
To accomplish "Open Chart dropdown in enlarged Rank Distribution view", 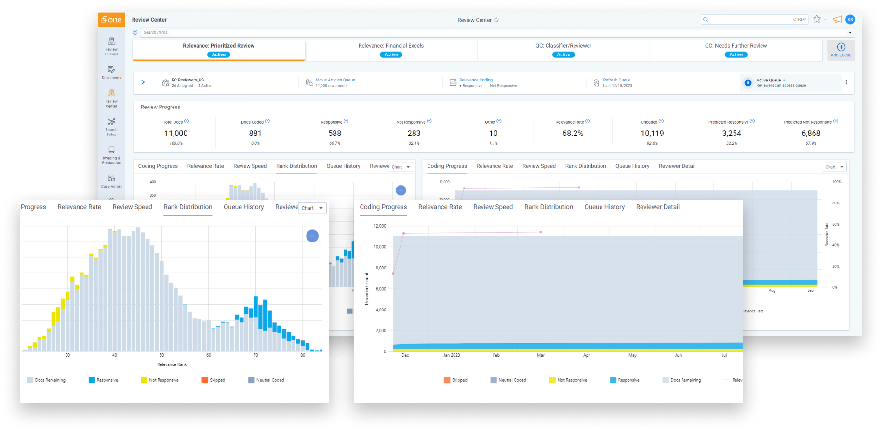I will 313,208.
